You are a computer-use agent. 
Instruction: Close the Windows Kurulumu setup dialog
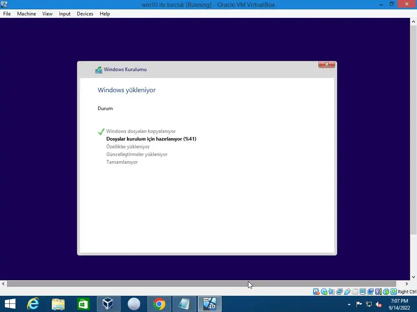coord(327,64)
